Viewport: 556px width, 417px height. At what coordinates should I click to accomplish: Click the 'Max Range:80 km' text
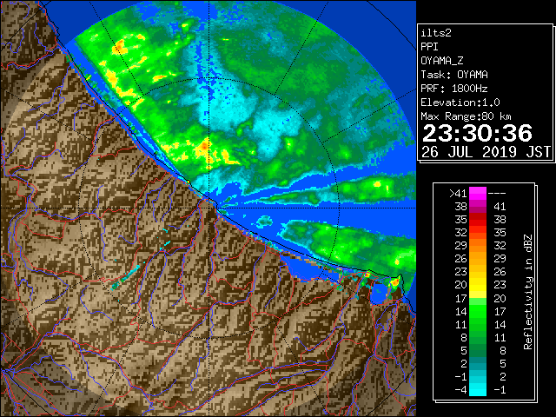tap(466, 116)
